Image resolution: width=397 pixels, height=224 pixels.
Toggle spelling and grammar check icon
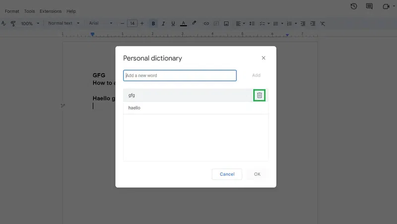[x=3, y=23]
